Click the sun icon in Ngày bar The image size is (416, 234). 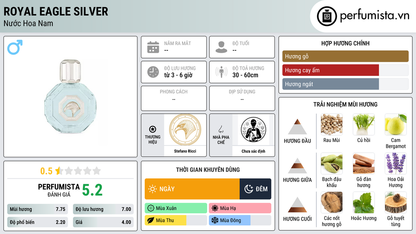152,189
